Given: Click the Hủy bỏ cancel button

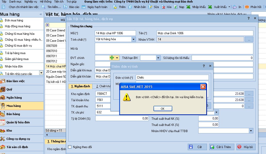Looking at the screenshot, I should tap(246, 147).
